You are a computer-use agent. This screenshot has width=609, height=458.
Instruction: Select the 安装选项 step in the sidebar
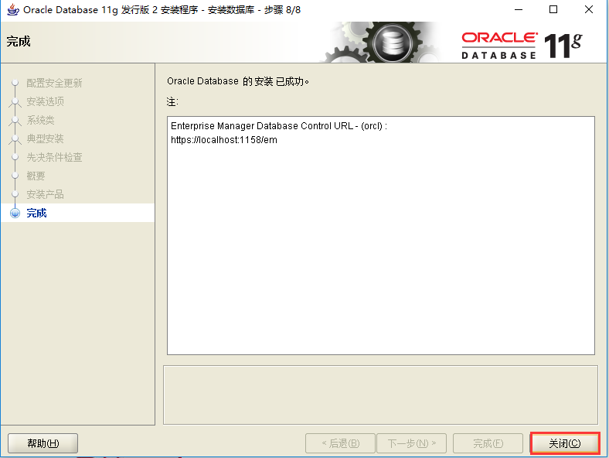[x=45, y=101]
